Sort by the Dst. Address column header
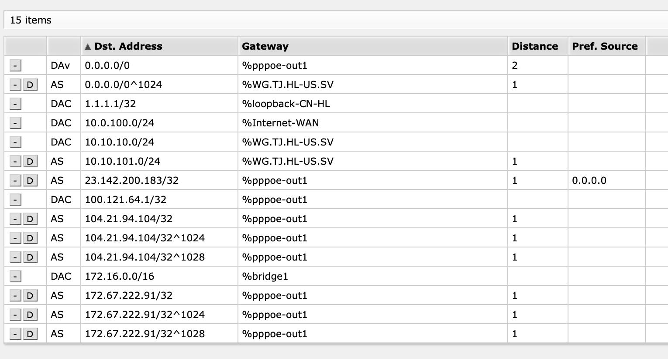Viewport: 668px width, 359px height. [128, 46]
